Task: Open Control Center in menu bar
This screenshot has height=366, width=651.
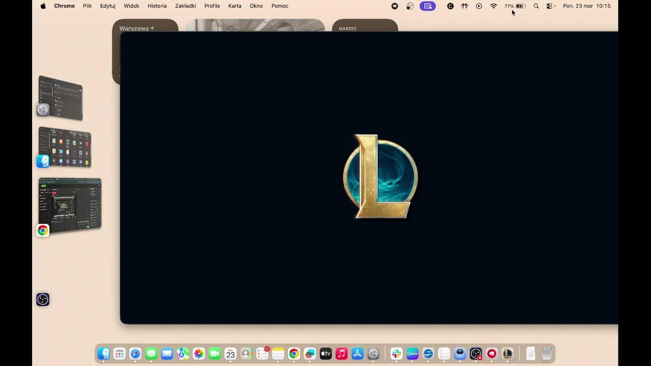Action: point(550,6)
